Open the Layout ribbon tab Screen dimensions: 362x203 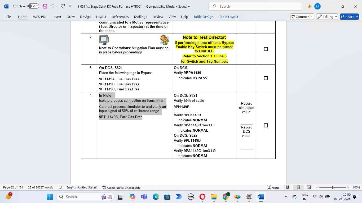[x=101, y=17]
